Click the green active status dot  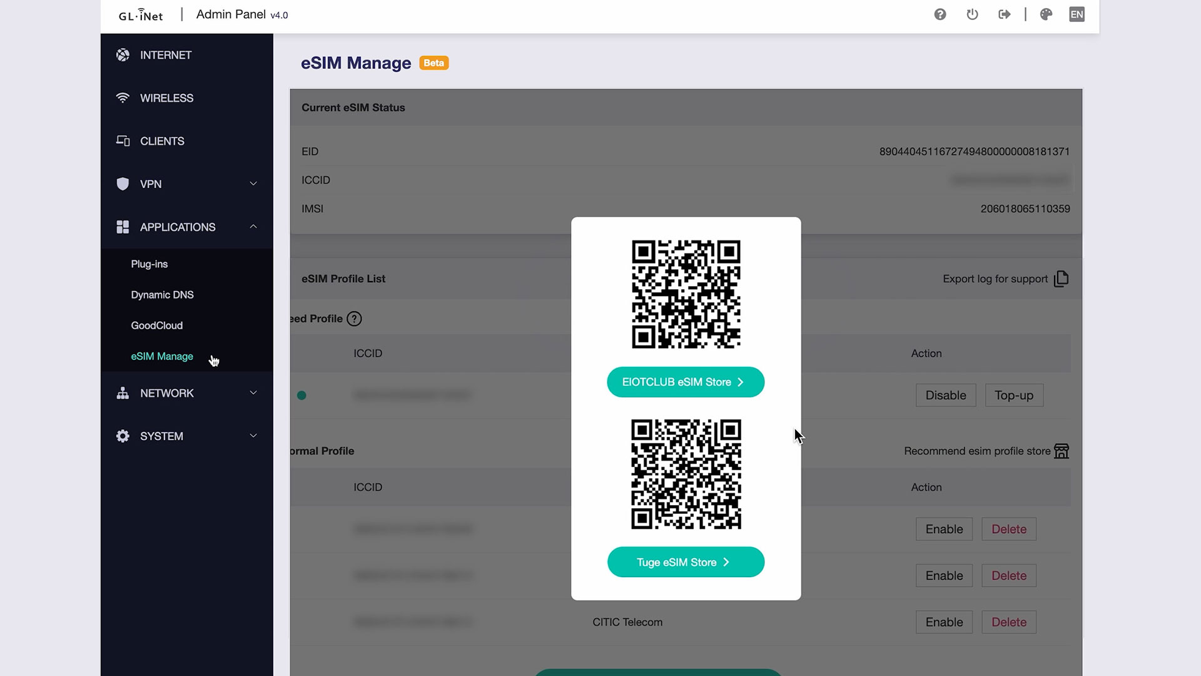coord(302,396)
